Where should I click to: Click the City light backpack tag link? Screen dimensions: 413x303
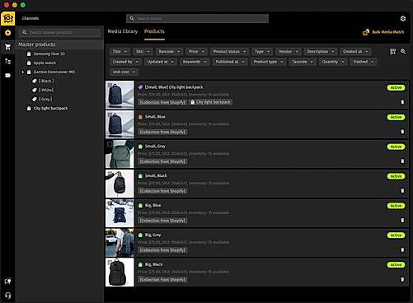pos(211,102)
